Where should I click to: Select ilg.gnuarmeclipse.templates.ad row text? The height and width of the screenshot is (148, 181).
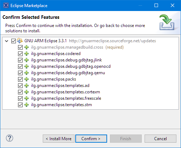point(60,86)
